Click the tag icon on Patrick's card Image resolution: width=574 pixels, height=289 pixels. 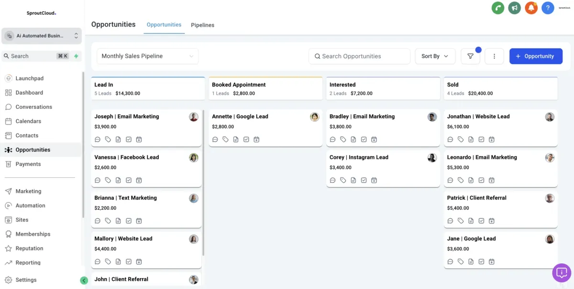tap(461, 221)
